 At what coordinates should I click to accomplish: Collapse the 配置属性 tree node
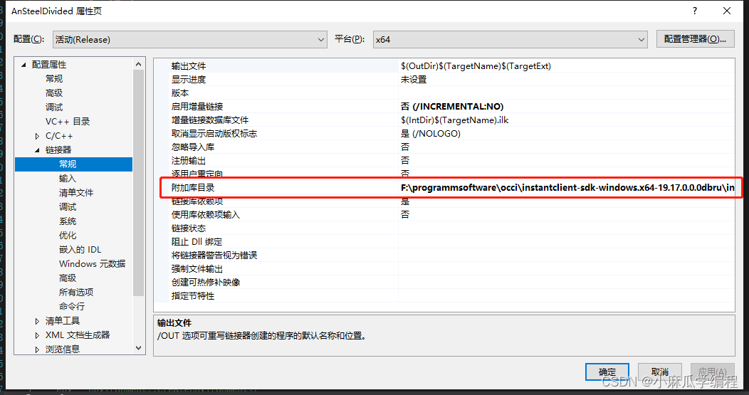click(23, 65)
